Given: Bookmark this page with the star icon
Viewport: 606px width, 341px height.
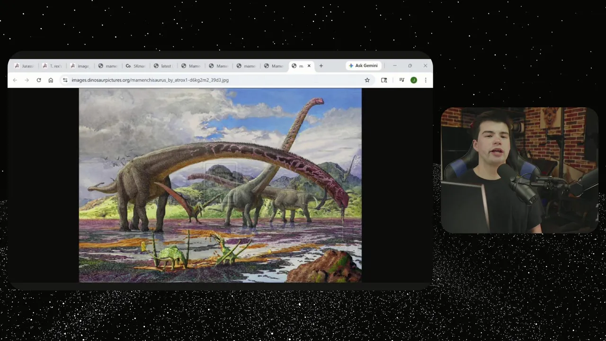Looking at the screenshot, I should click(x=367, y=80).
